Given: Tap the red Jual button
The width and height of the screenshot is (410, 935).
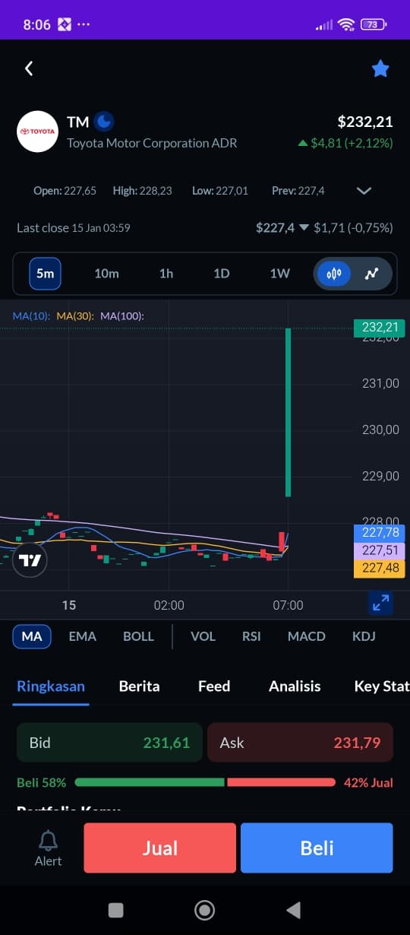Looking at the screenshot, I should (160, 848).
